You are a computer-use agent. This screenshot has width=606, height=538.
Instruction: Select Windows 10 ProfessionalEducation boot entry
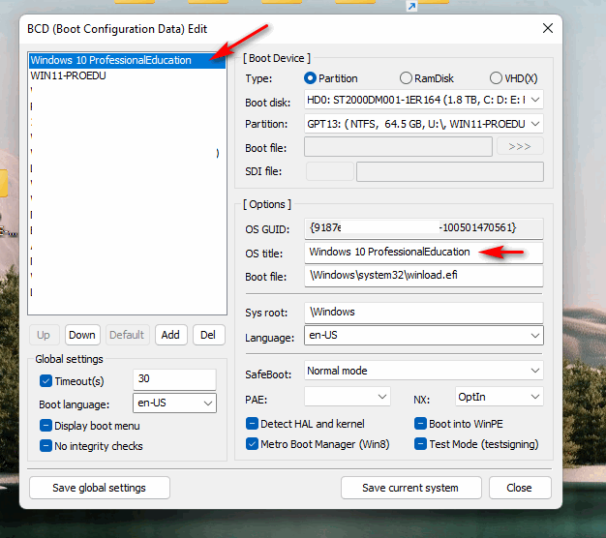(x=127, y=60)
